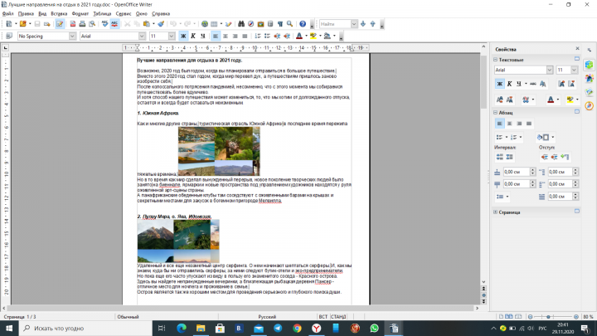Click Обычный page style in status bar
The image size is (597, 336).
(128, 317)
